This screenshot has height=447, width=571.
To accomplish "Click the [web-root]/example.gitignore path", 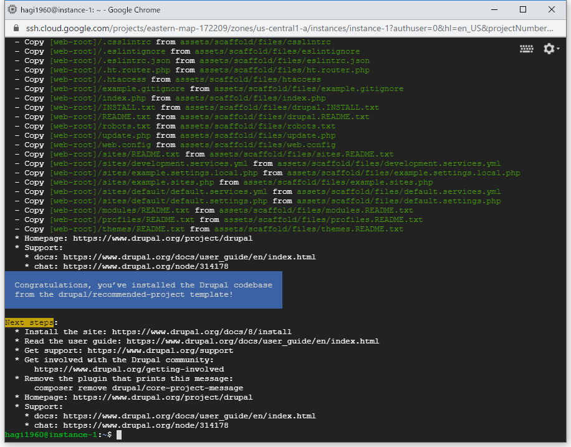I will click(117, 89).
